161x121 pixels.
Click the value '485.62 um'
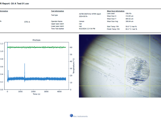pos(130,19)
